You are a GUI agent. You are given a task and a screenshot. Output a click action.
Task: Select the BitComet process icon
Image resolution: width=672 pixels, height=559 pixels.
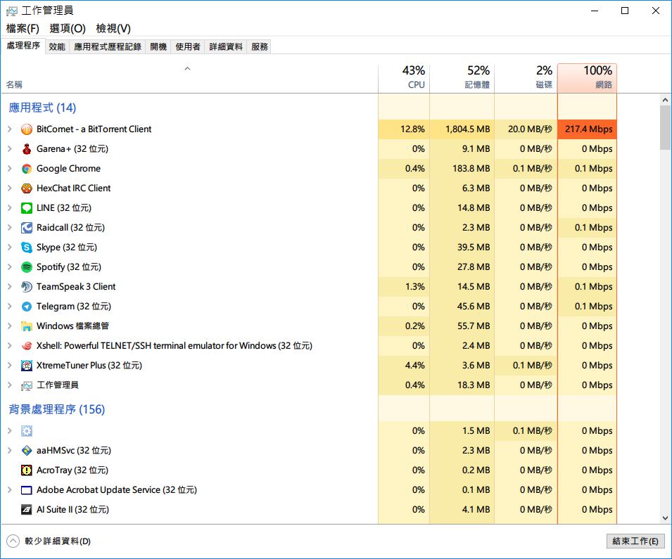click(x=27, y=129)
